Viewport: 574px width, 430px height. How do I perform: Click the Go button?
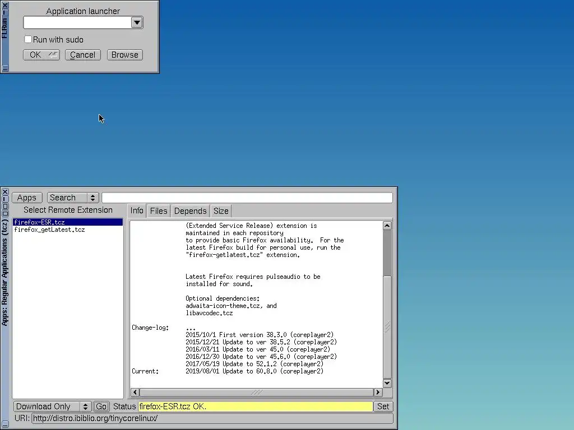tap(101, 406)
